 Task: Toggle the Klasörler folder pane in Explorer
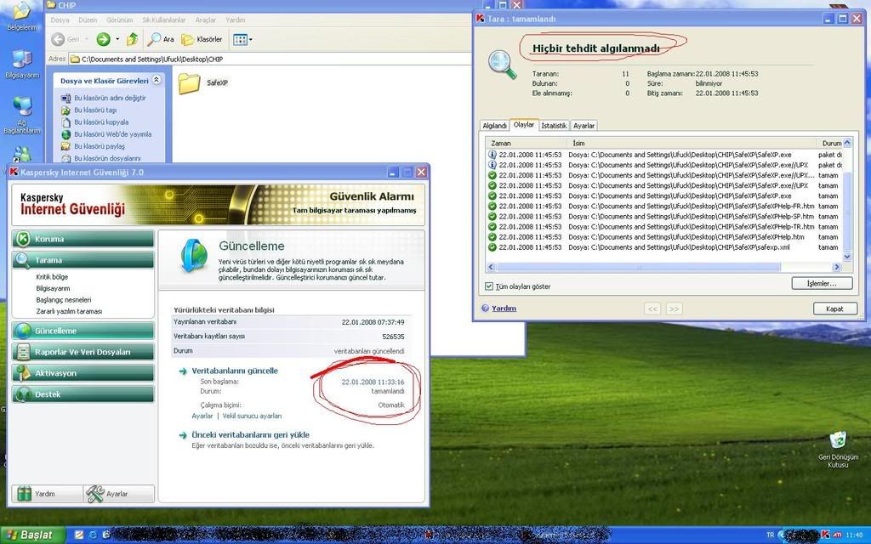(x=202, y=39)
